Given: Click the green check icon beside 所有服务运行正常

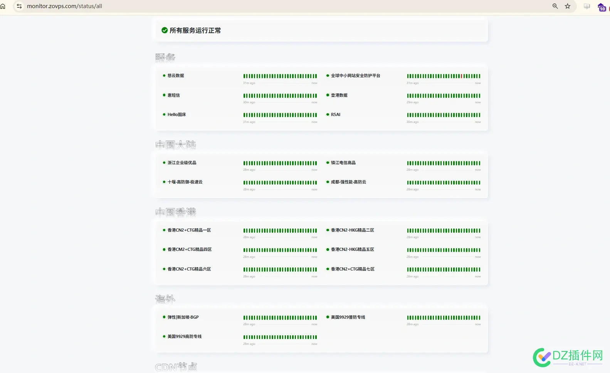Looking at the screenshot, I should pyautogui.click(x=165, y=30).
